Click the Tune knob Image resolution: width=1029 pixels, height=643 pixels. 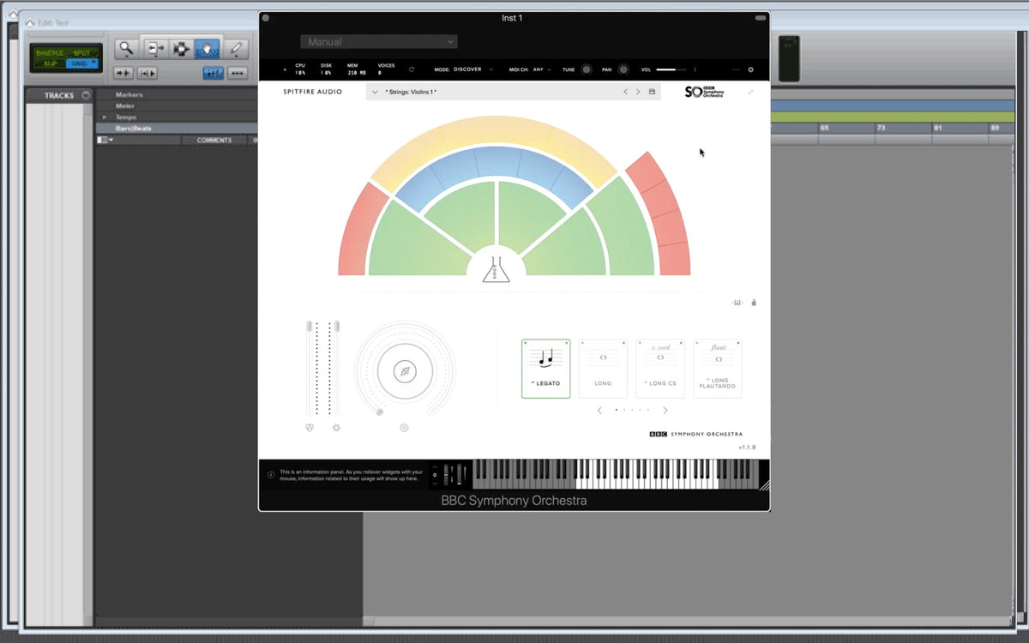point(587,69)
